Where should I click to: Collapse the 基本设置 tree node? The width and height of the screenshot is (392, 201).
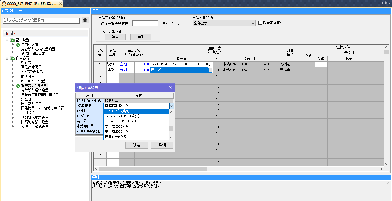click(x=7, y=40)
